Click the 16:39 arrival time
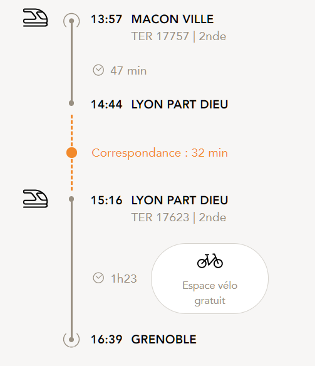The image size is (315, 366). click(x=106, y=340)
